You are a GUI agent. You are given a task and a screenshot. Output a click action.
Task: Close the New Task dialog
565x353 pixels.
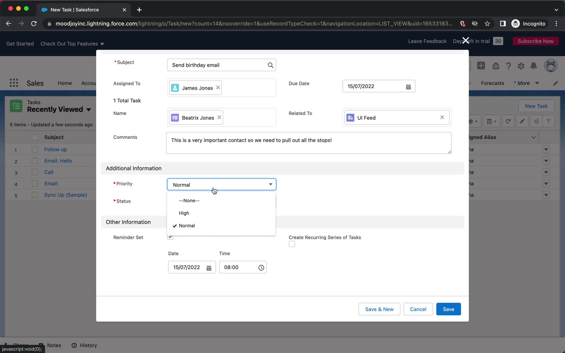(x=466, y=40)
